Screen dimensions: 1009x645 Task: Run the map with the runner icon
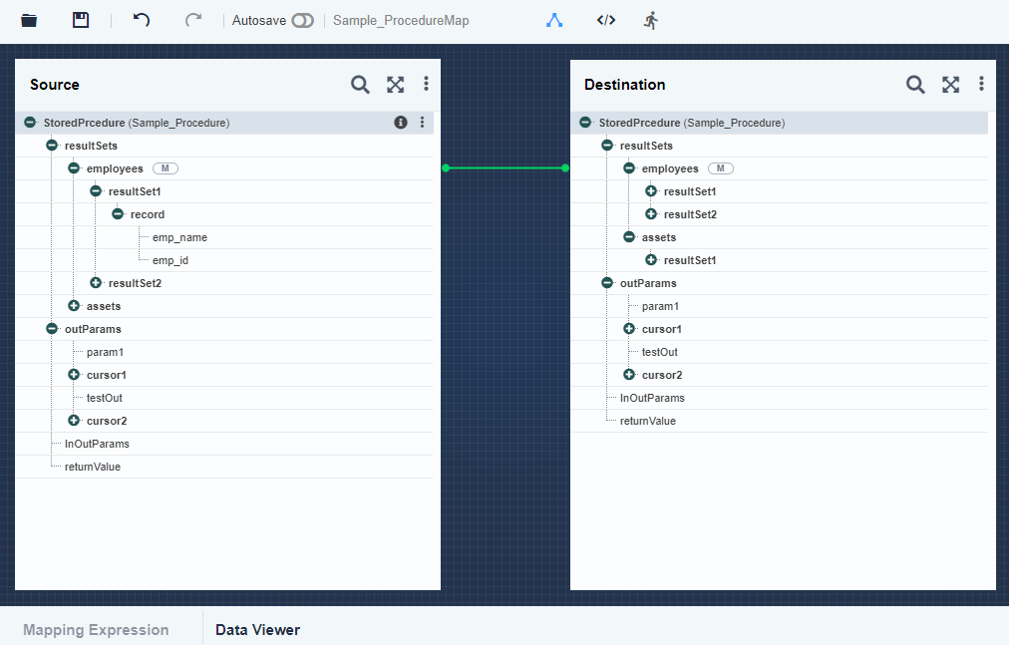point(651,20)
